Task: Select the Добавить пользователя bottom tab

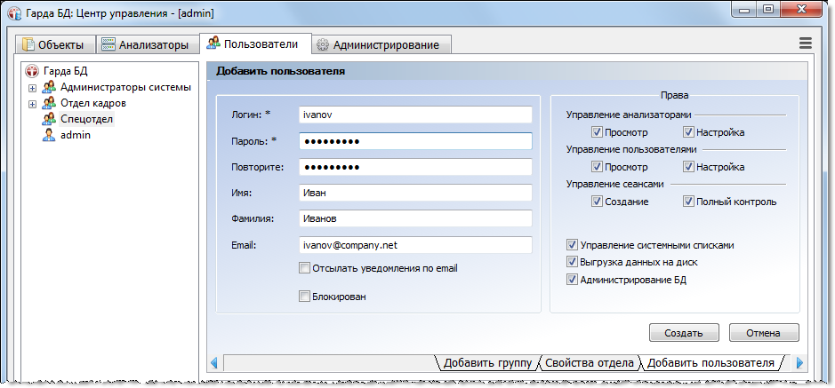Action: click(711, 363)
